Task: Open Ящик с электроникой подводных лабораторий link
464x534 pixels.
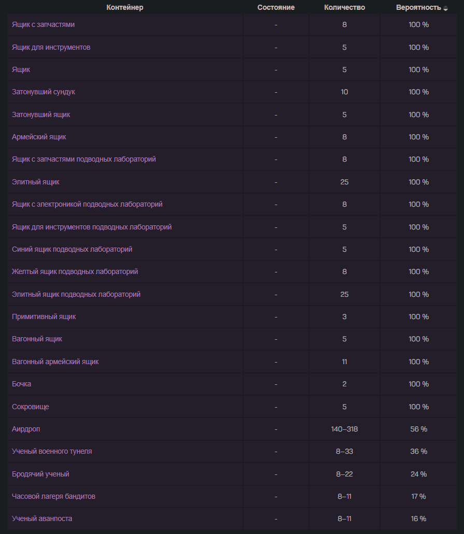Action: [x=87, y=205]
